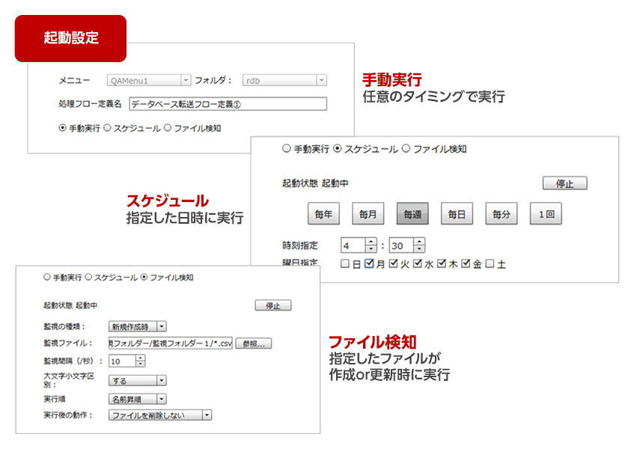This screenshot has width=634, height=449.
Task: Pick the 1回 schedule button
Action: pyautogui.click(x=546, y=214)
